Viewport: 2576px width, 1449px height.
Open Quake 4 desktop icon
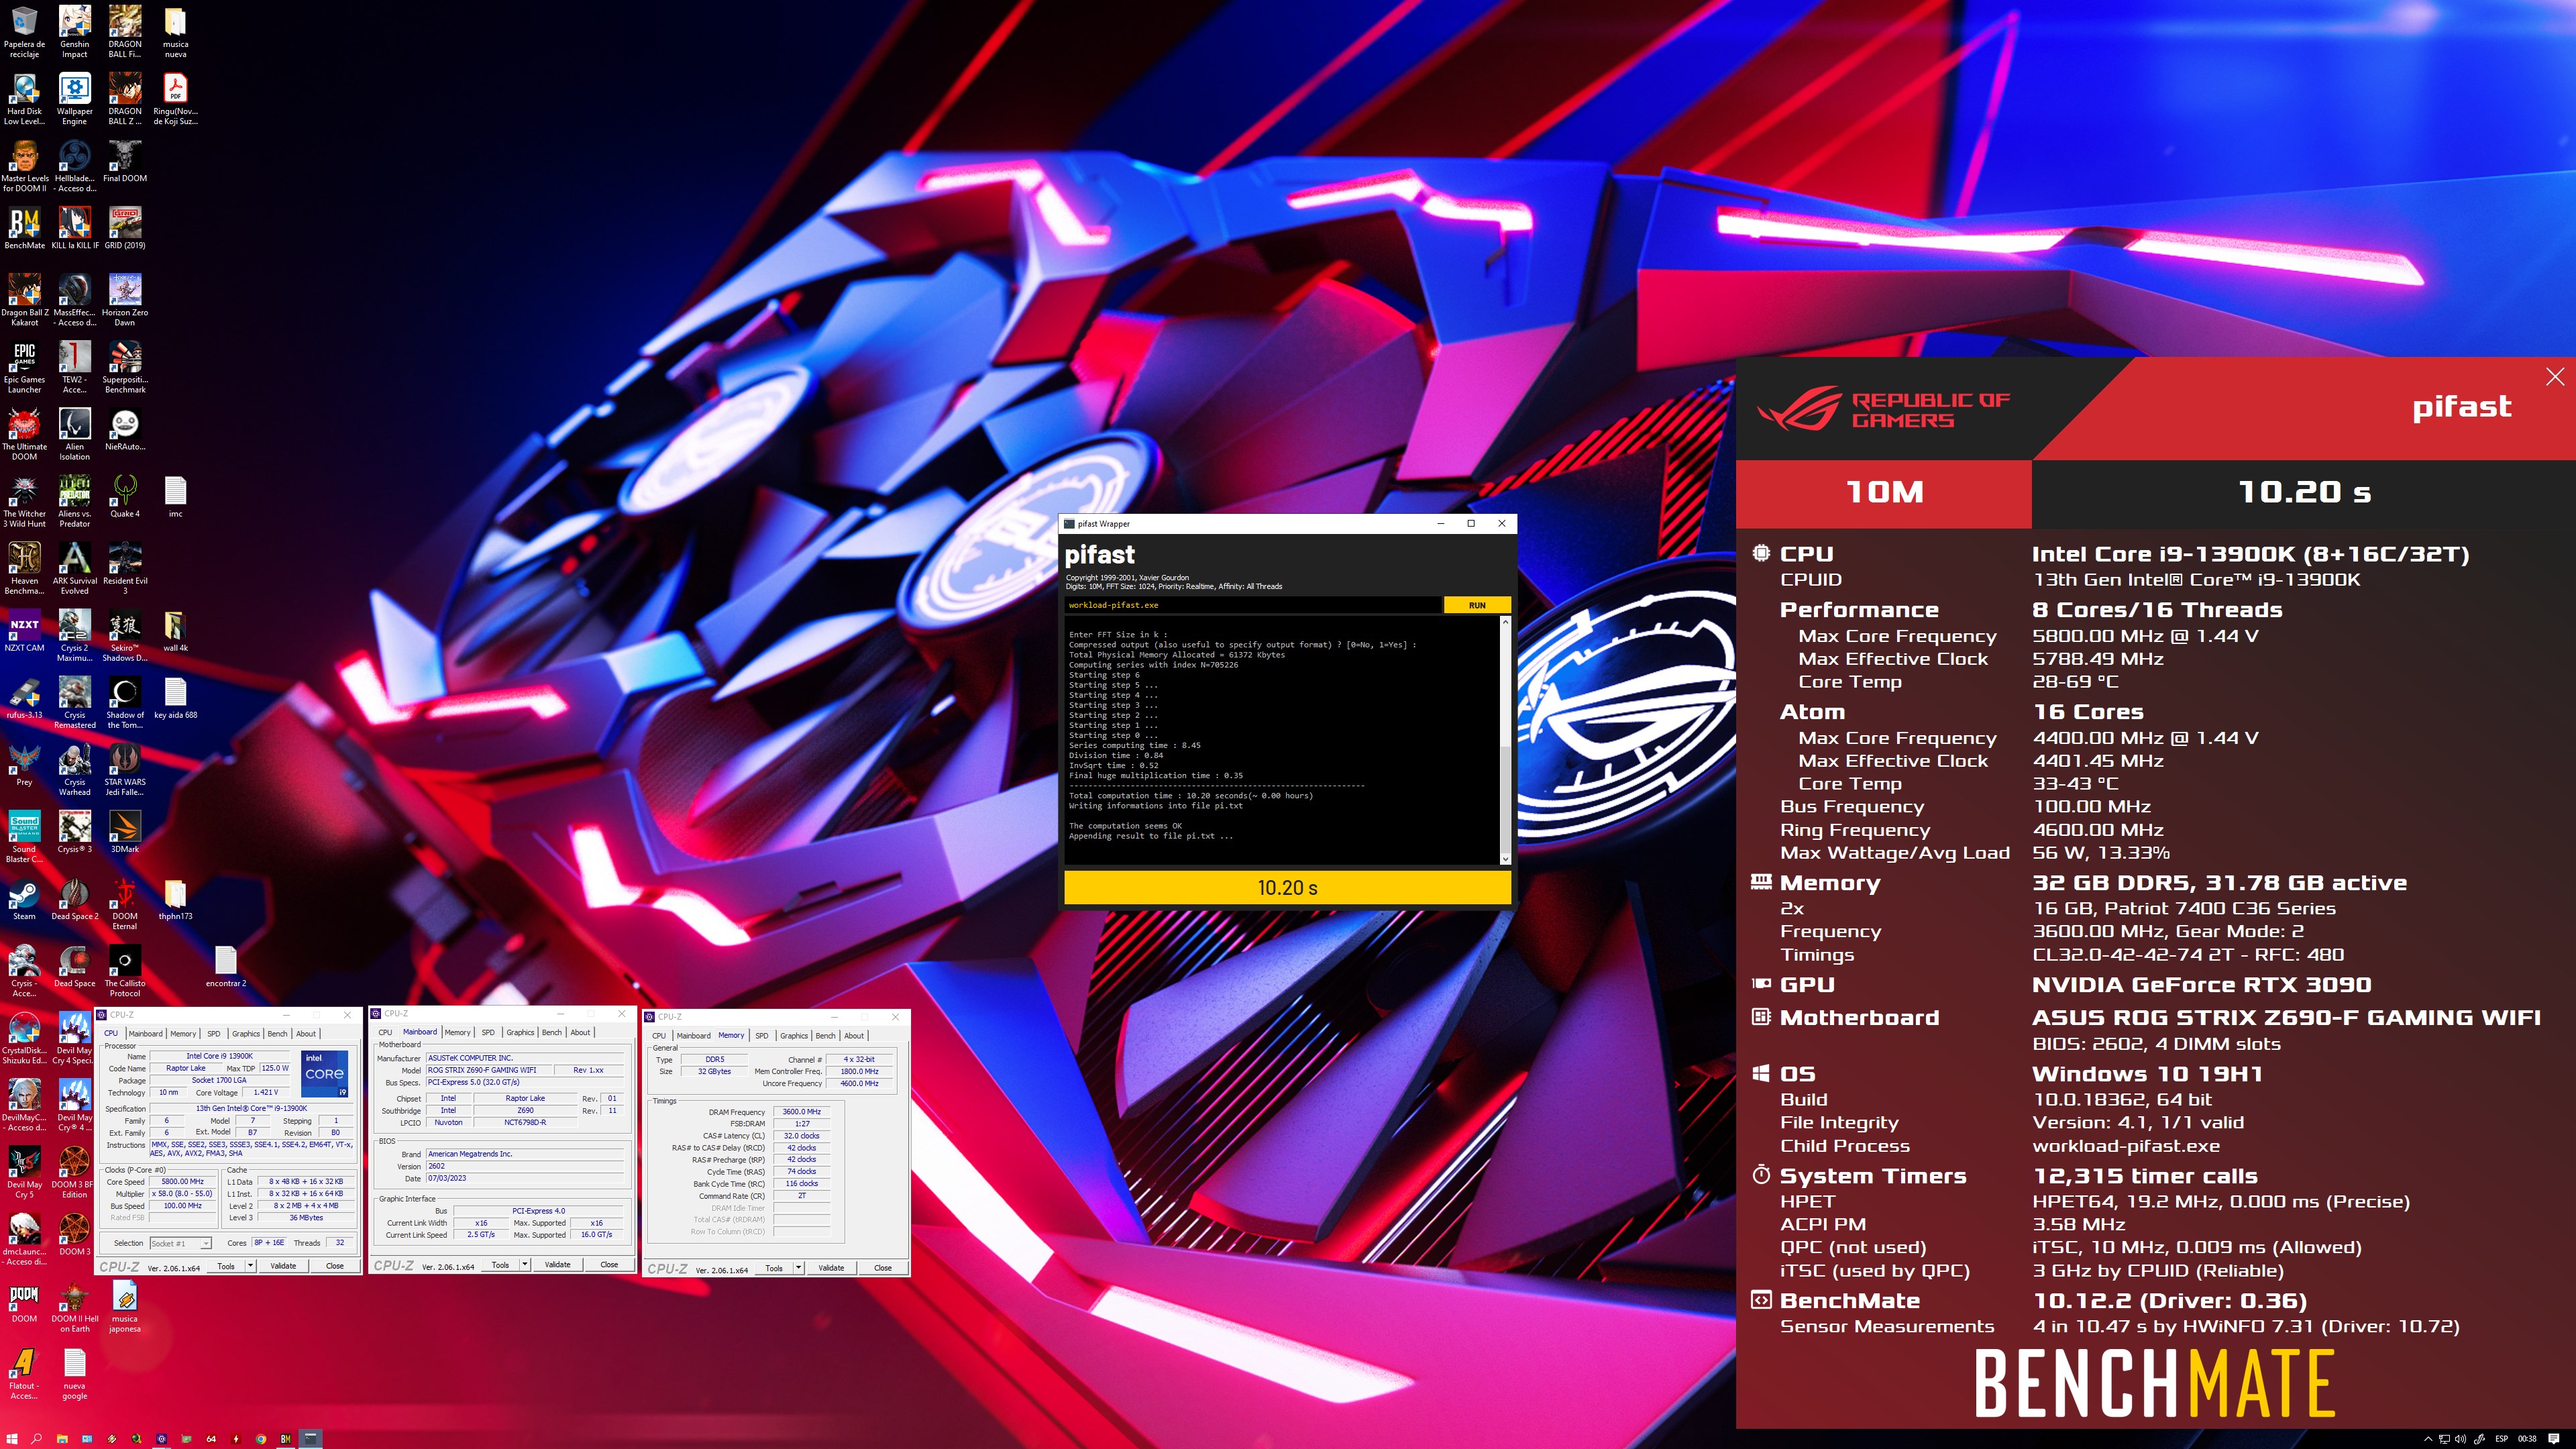point(125,496)
